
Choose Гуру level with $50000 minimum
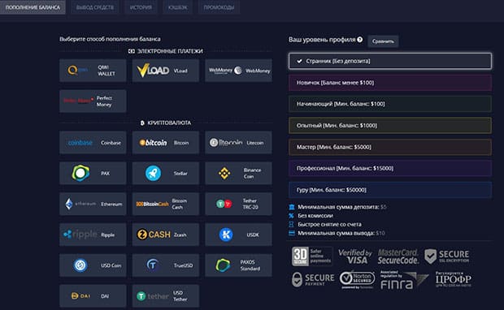tap(390, 190)
